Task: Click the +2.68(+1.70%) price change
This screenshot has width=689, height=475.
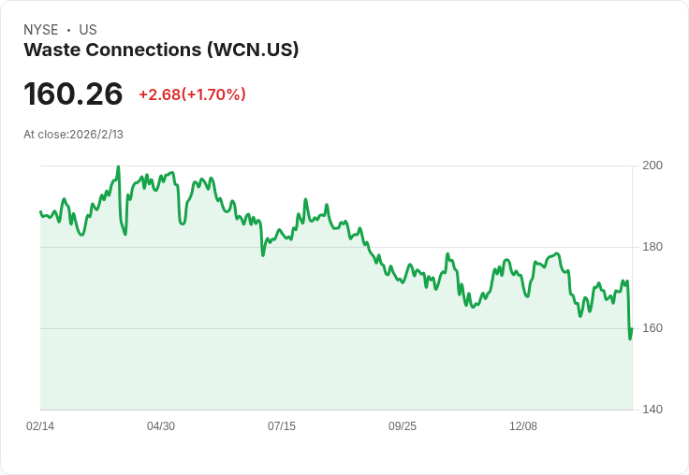Action: click(x=192, y=94)
